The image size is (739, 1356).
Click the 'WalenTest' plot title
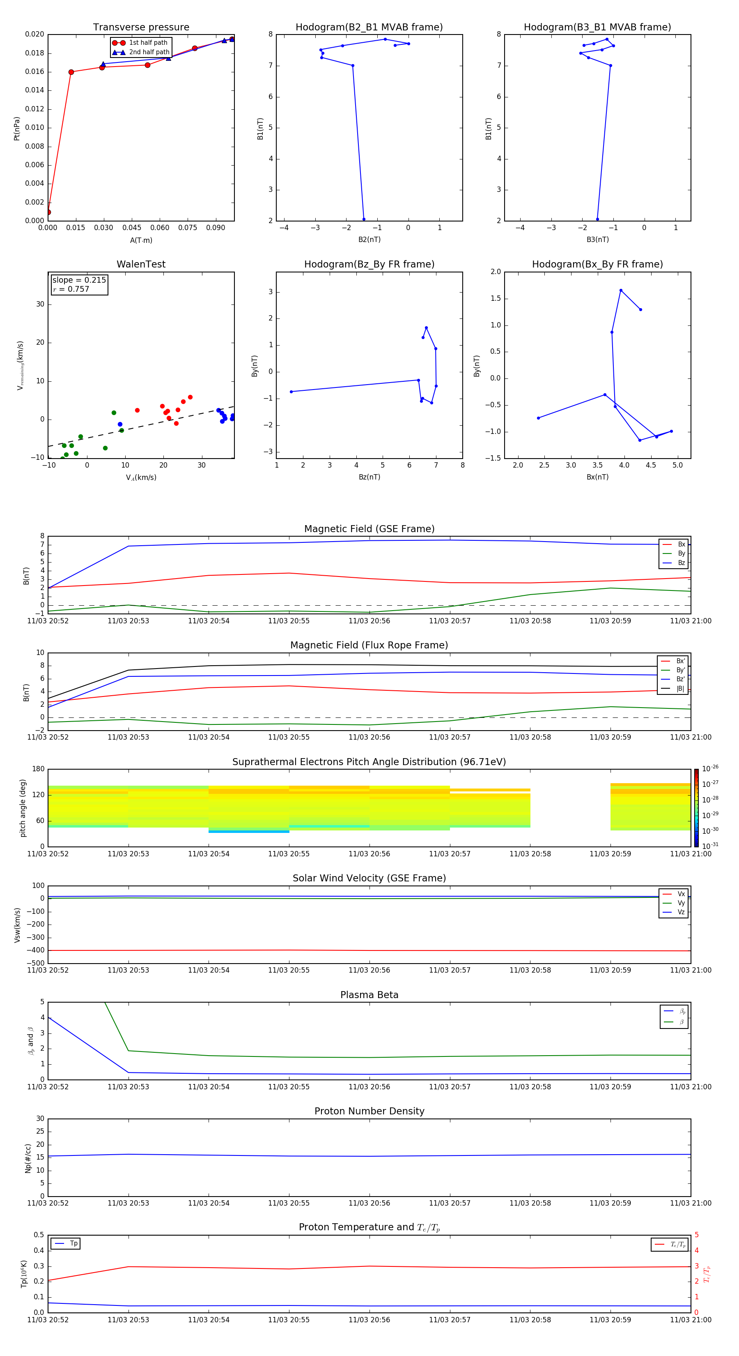coord(141,264)
